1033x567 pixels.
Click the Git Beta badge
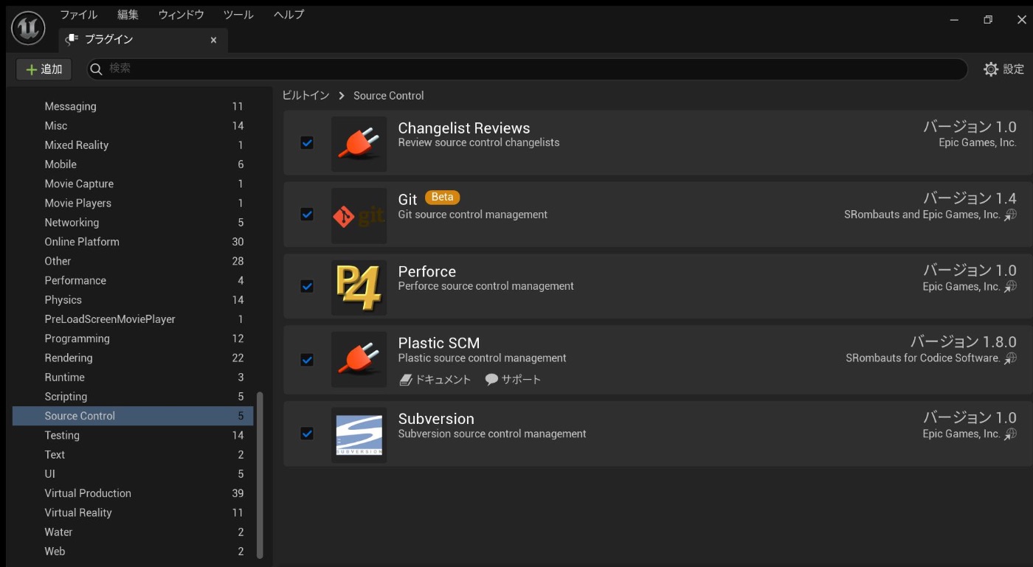(x=443, y=197)
